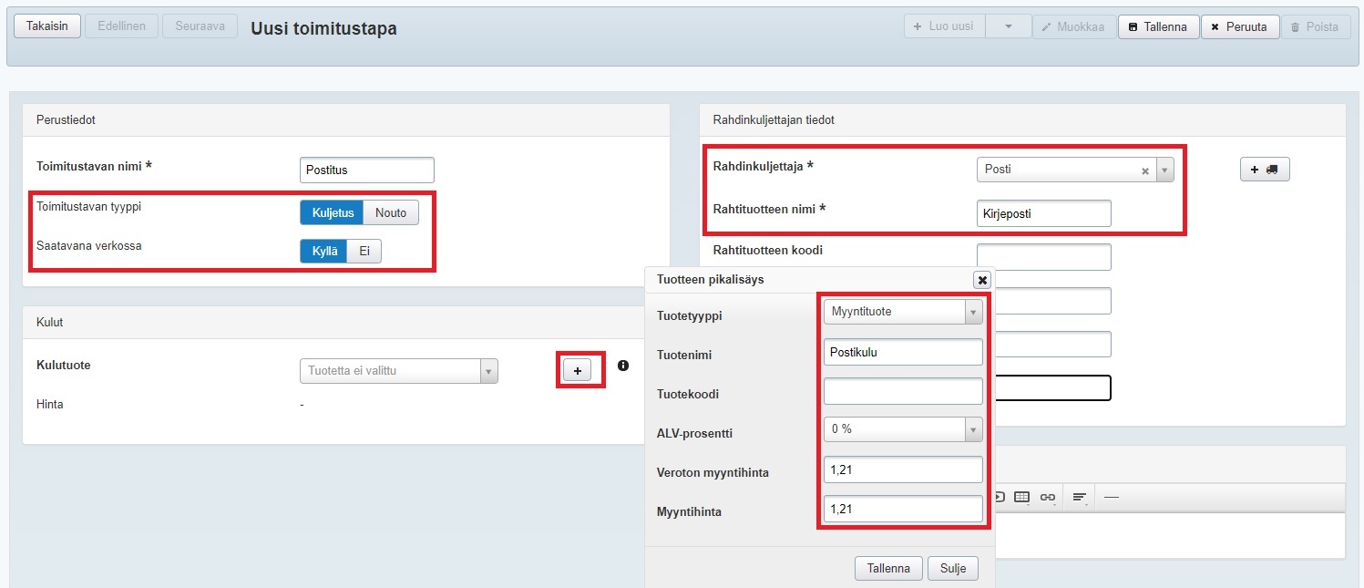Switch Saatavana verkossa to Ei
Image resolution: width=1364 pixels, height=588 pixels.
pyautogui.click(x=364, y=252)
